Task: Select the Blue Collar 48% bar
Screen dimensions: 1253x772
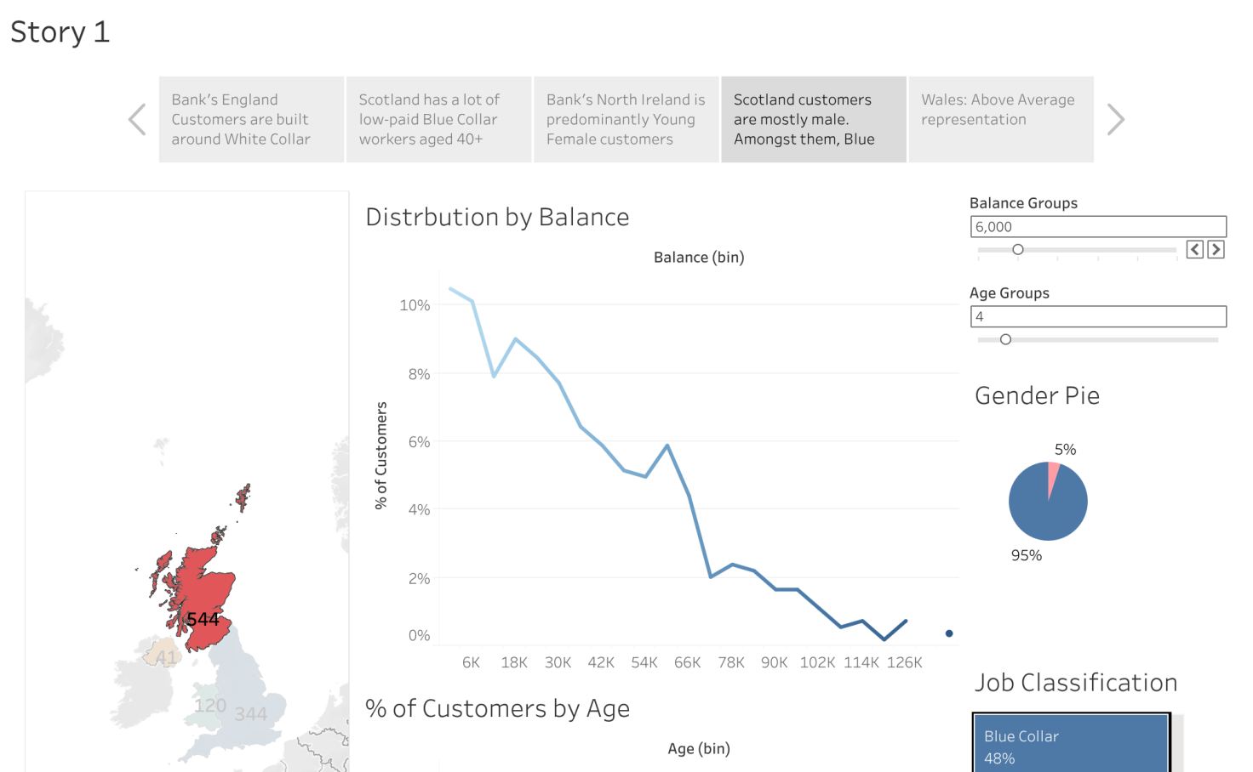Action: [1071, 743]
